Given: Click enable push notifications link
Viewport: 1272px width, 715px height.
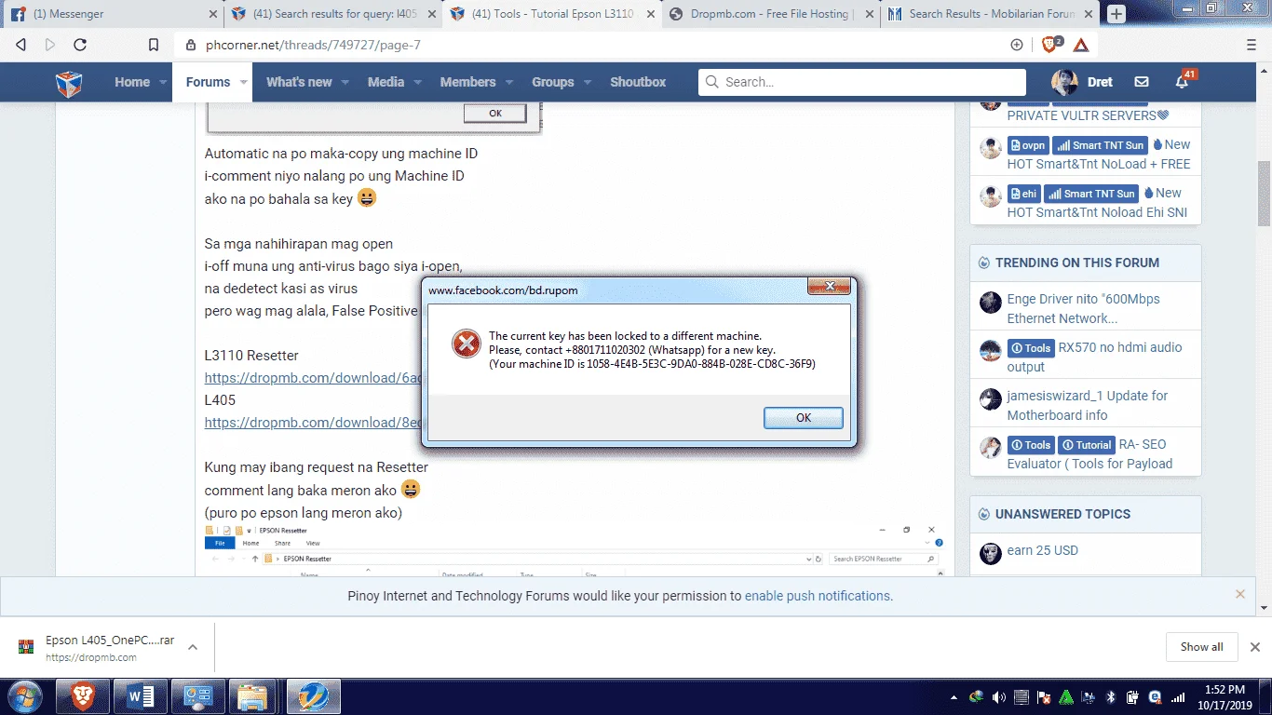Looking at the screenshot, I should tap(817, 596).
